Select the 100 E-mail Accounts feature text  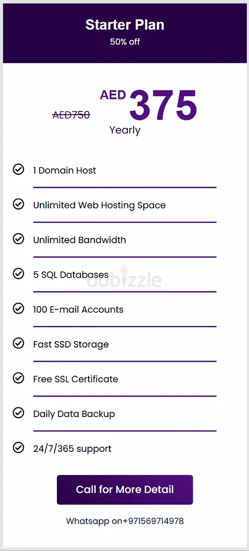click(x=78, y=309)
